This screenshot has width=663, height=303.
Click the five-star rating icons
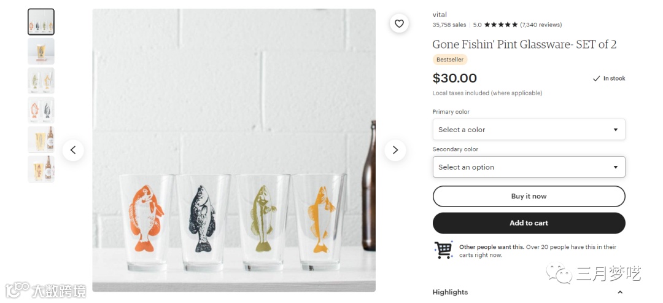coord(501,25)
